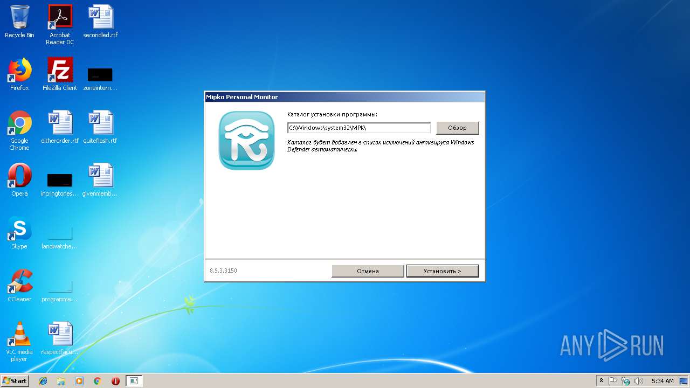Screen dimensions: 690x388
Task: Show hidden tray icons arrow
Action: (x=601, y=380)
